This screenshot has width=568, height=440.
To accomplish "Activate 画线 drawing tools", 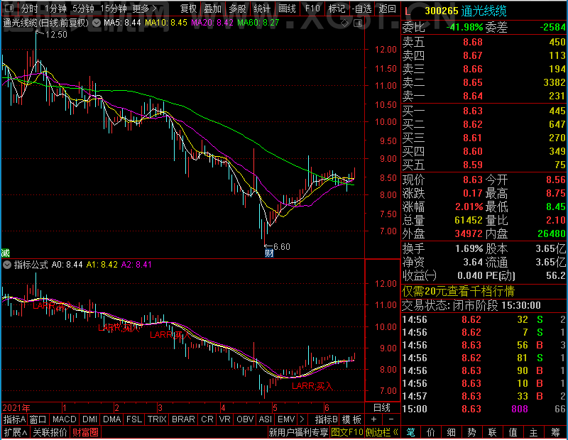I will click(x=287, y=9).
